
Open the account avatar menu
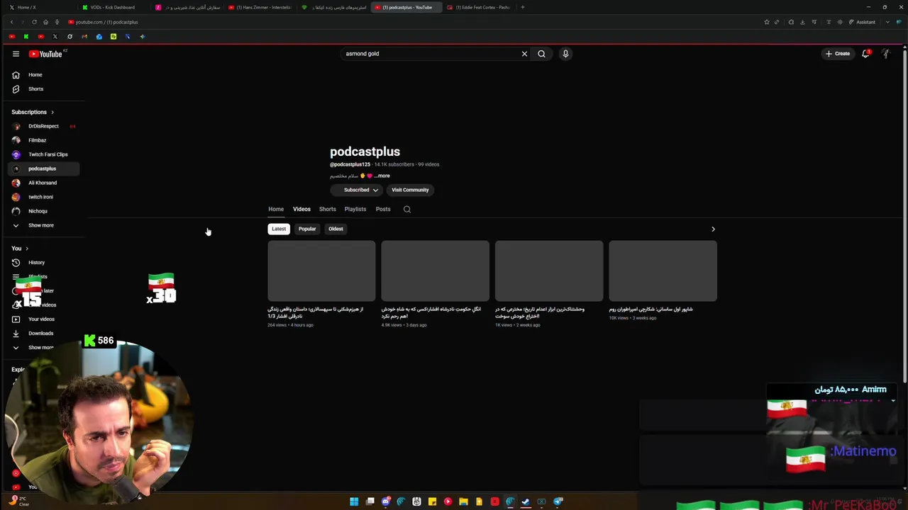click(x=886, y=54)
